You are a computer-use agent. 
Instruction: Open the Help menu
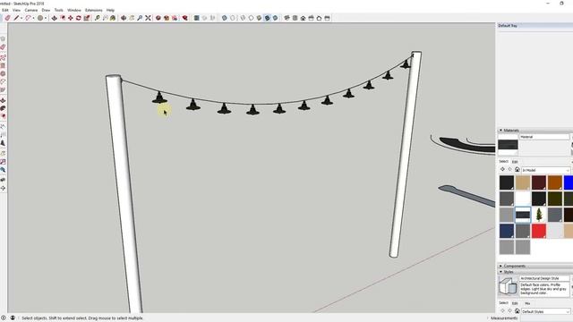pos(110,10)
